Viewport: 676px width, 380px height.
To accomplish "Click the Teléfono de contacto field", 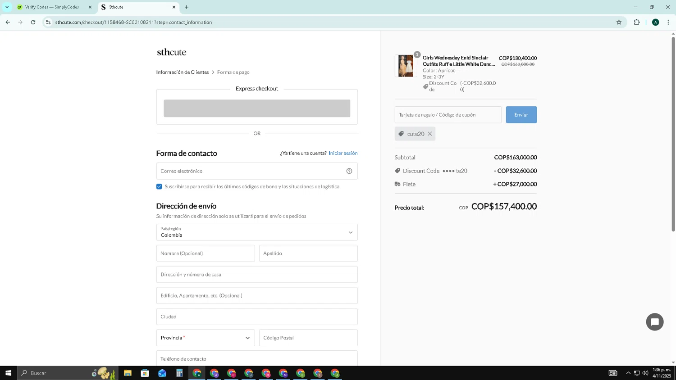I will pyautogui.click(x=257, y=358).
